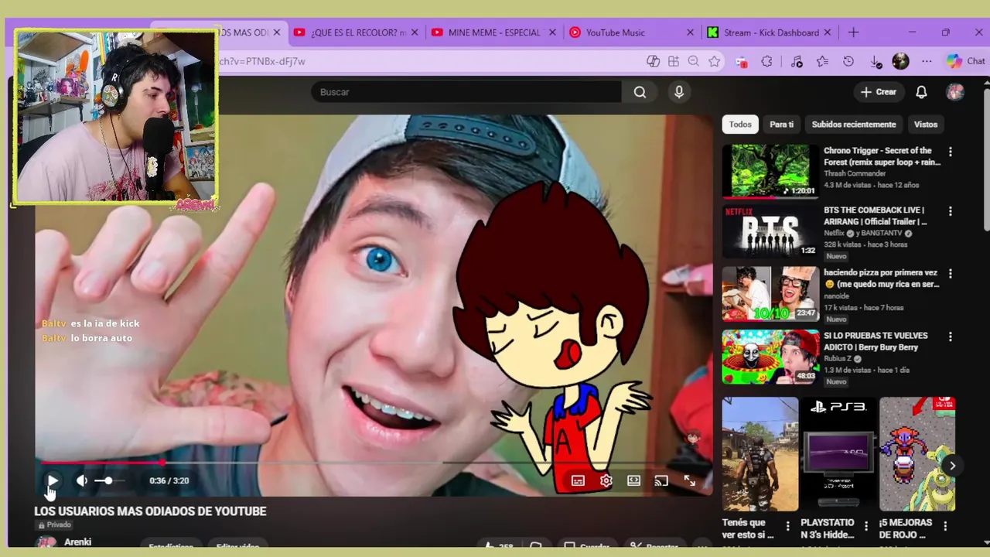Viewport: 990px width, 557px height.
Task: Mute the video with the speaker icon
Action: pyautogui.click(x=81, y=480)
